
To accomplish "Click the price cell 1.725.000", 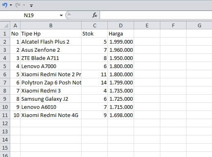I will [121, 99].
